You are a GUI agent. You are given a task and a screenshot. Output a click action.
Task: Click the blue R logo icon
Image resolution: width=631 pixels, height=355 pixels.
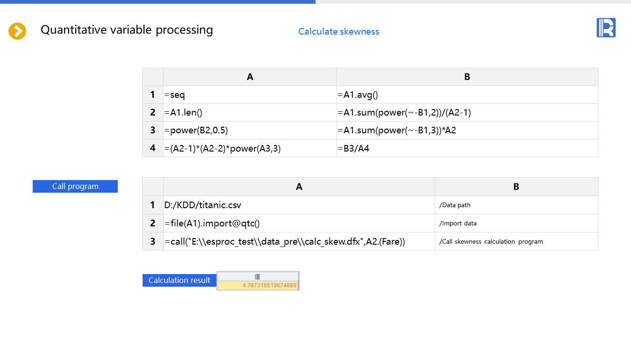pos(606,28)
